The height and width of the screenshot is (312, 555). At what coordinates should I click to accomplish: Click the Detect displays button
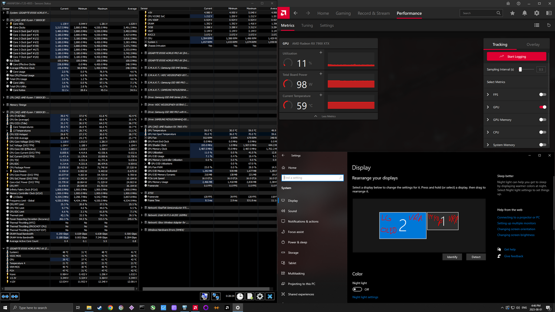(476, 257)
